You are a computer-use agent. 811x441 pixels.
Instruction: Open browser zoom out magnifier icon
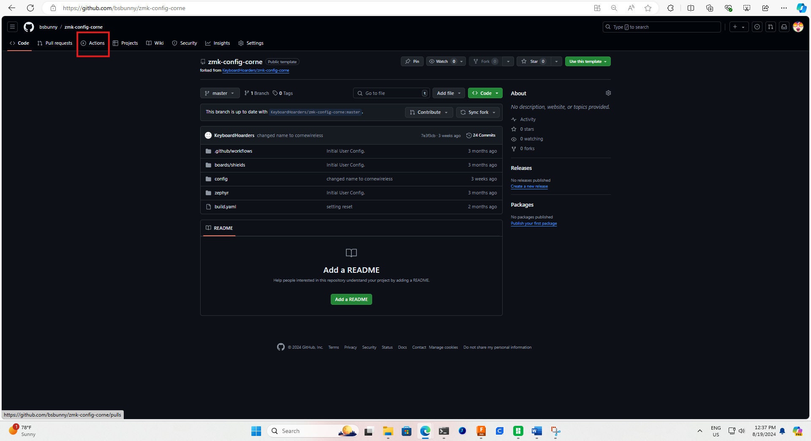coord(614,8)
